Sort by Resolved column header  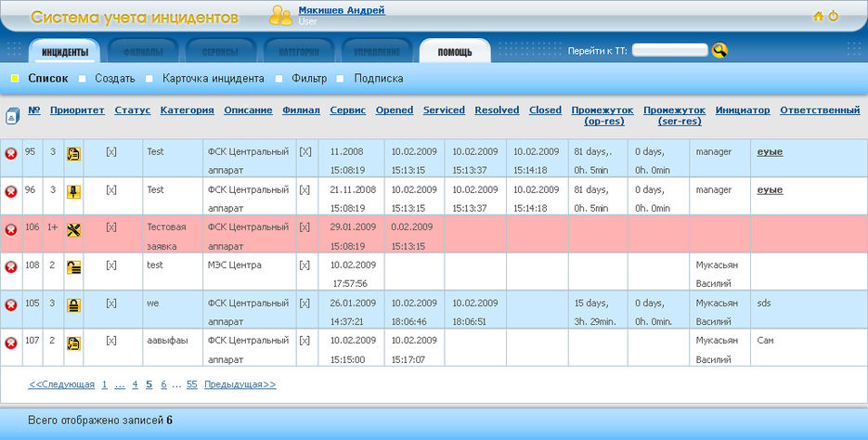(x=497, y=110)
